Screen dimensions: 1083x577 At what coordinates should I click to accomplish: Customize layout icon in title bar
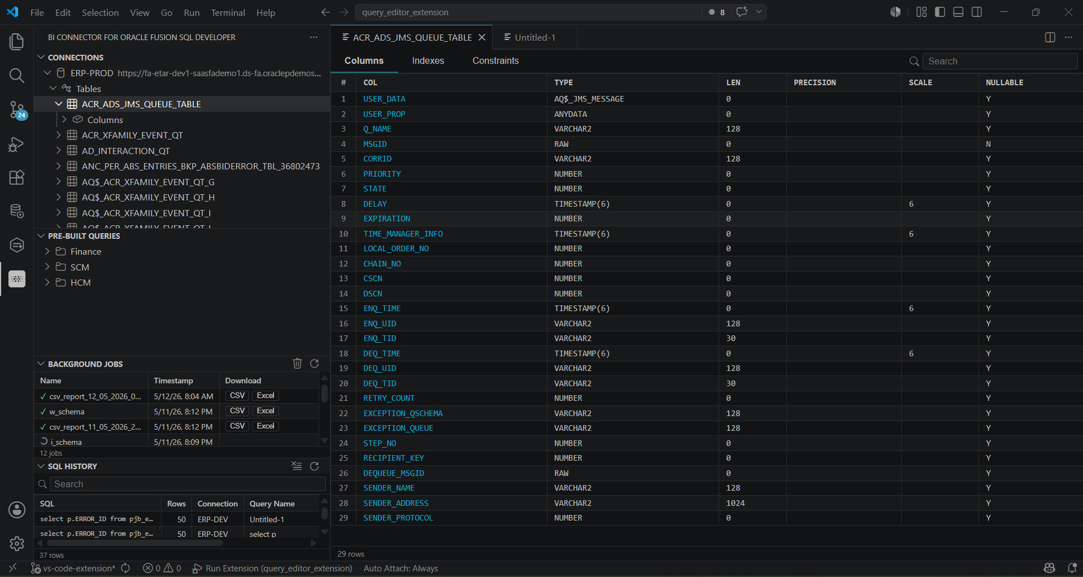click(921, 12)
